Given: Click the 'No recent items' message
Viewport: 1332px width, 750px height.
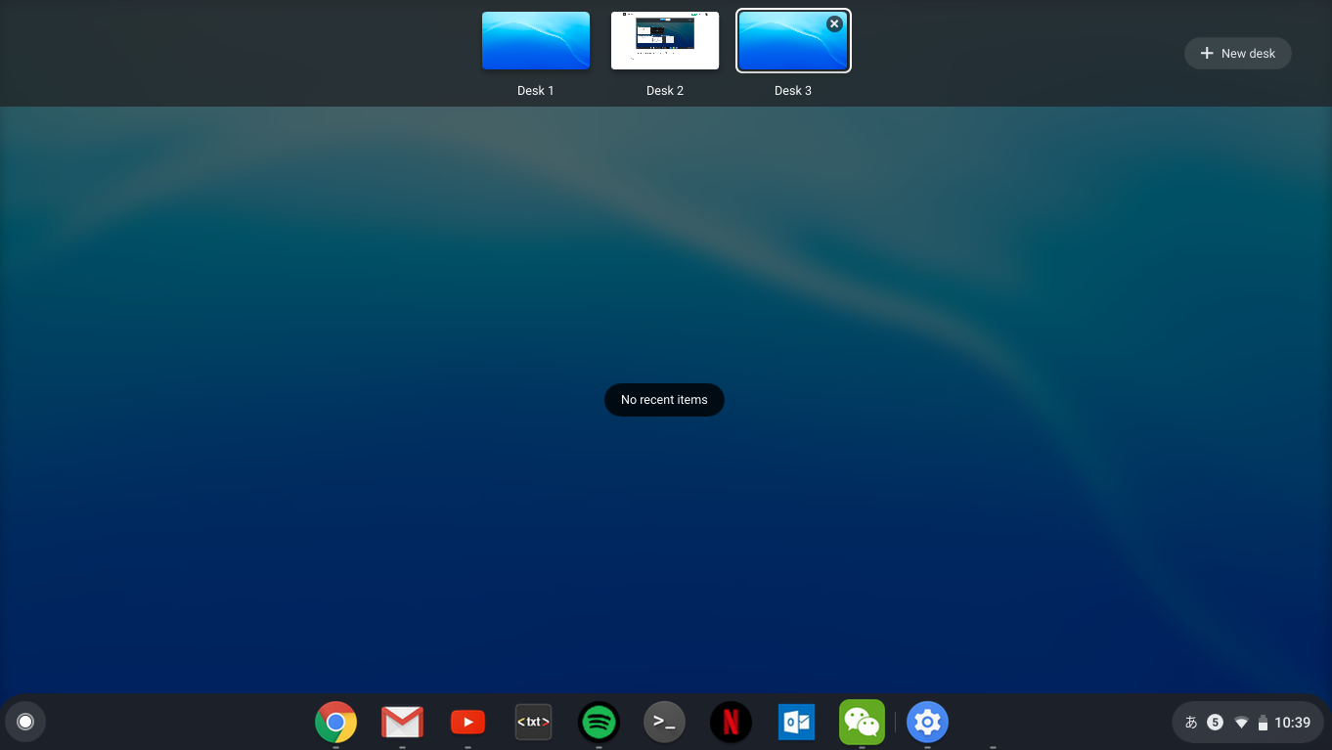Looking at the screenshot, I should click(x=664, y=400).
